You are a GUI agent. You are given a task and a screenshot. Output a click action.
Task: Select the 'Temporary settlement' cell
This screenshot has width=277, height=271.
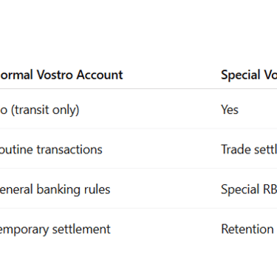(x=55, y=230)
